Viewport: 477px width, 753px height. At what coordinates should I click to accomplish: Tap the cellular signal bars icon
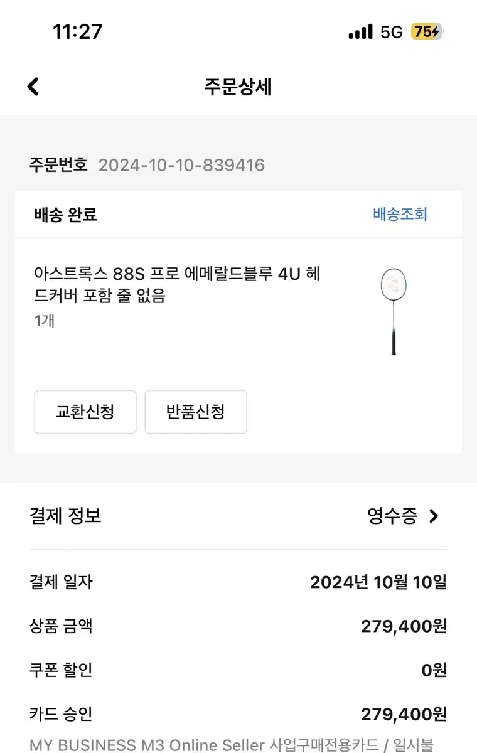tap(360, 32)
